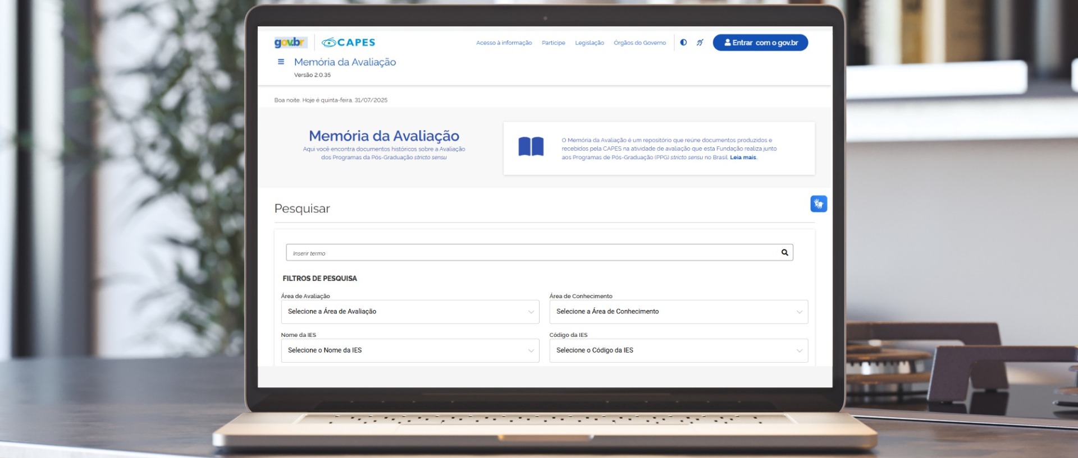Viewport: 1078px width, 458px height.
Task: Open the VLibras sign language widget
Action: 818,203
